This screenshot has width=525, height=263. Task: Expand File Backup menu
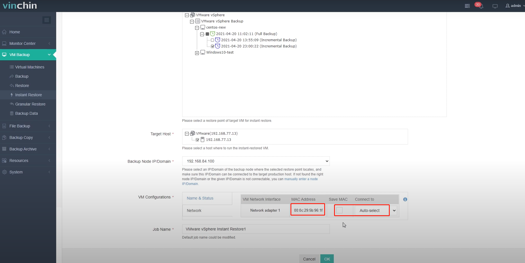tap(28, 126)
